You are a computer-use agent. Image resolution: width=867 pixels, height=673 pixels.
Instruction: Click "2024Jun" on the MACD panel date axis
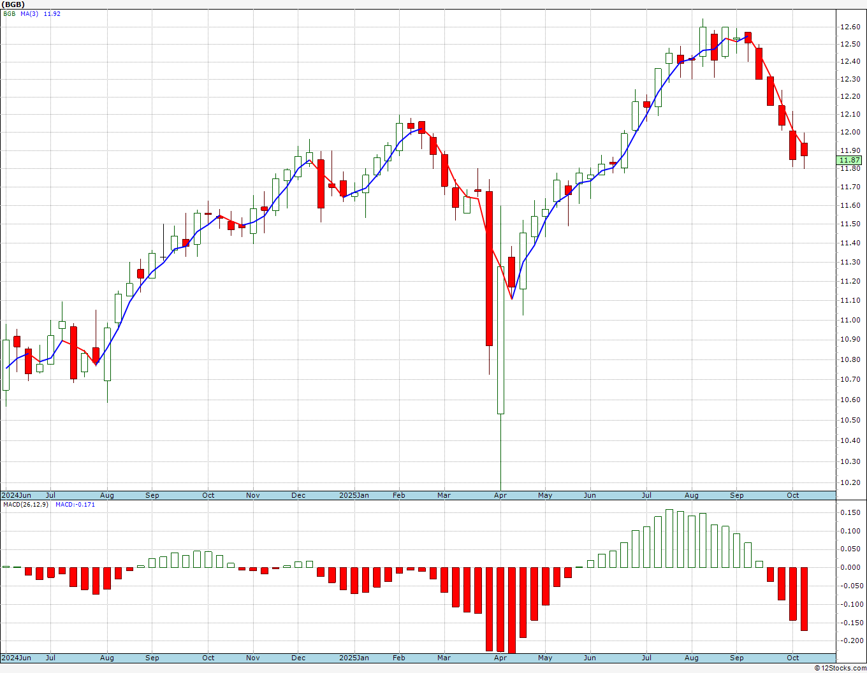point(17,658)
